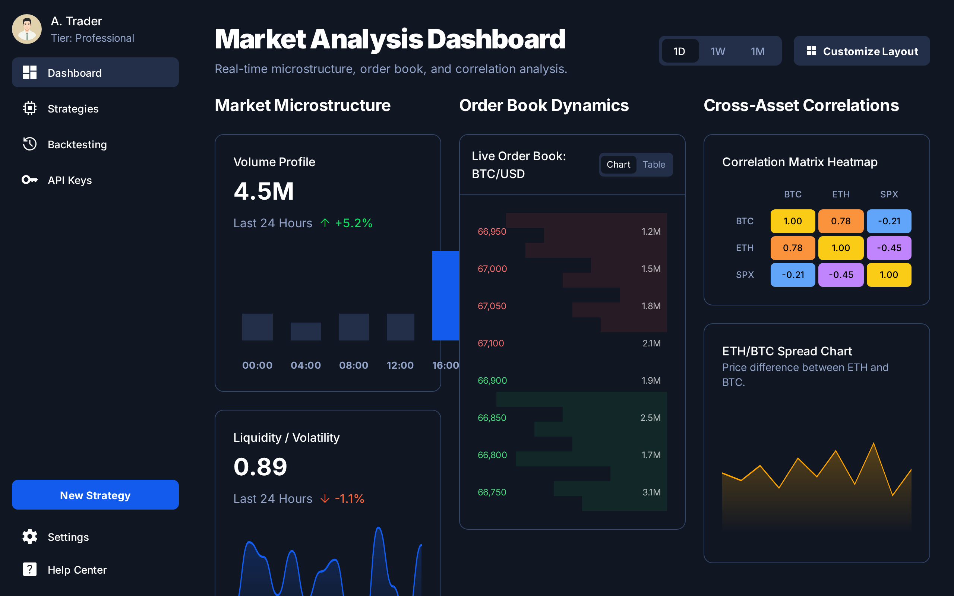Click the A. Trader profile avatar
954x596 pixels.
coord(27,29)
